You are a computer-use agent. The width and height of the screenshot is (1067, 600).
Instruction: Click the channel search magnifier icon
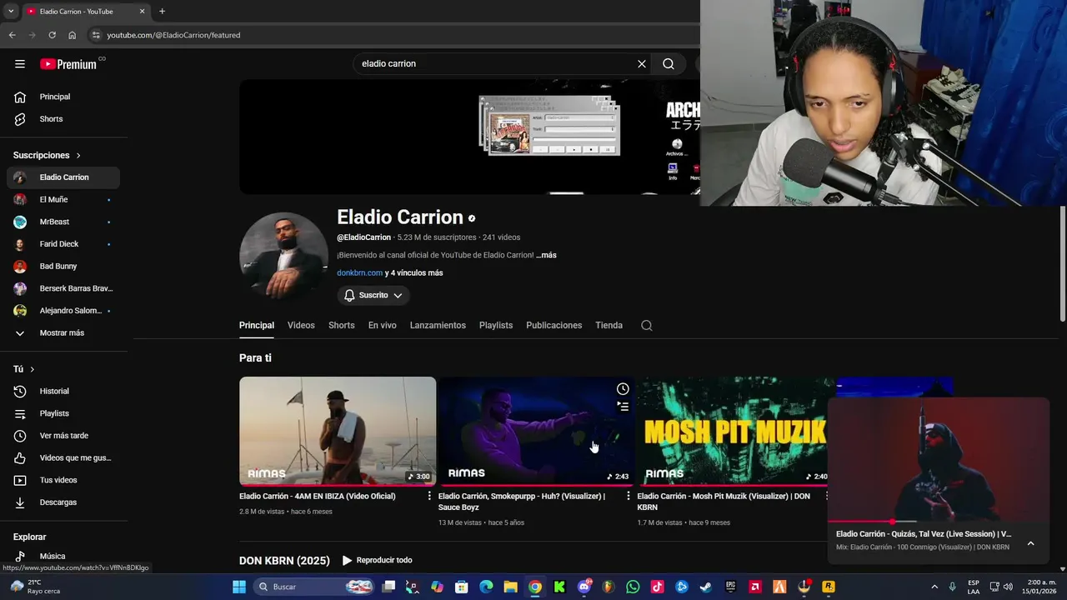(647, 326)
